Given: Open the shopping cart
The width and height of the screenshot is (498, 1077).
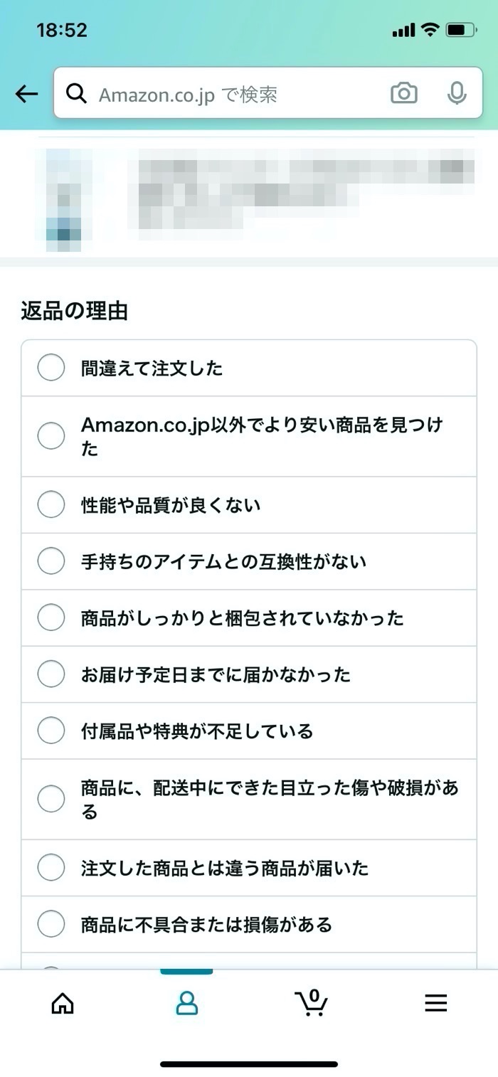Looking at the screenshot, I should point(311,1003).
